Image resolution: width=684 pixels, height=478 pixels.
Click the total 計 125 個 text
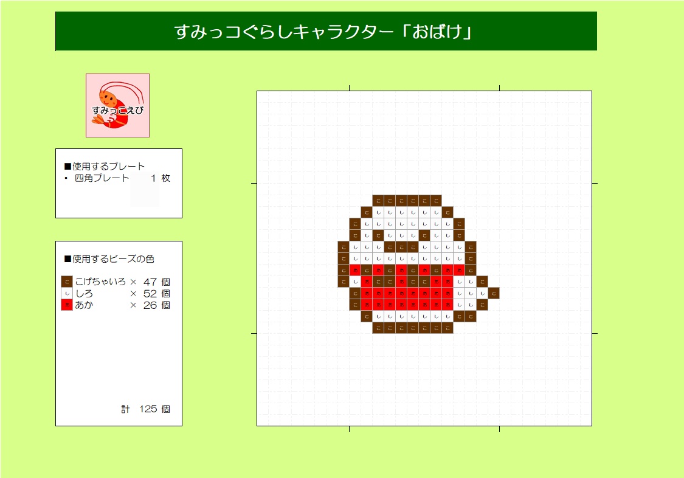click(x=146, y=409)
